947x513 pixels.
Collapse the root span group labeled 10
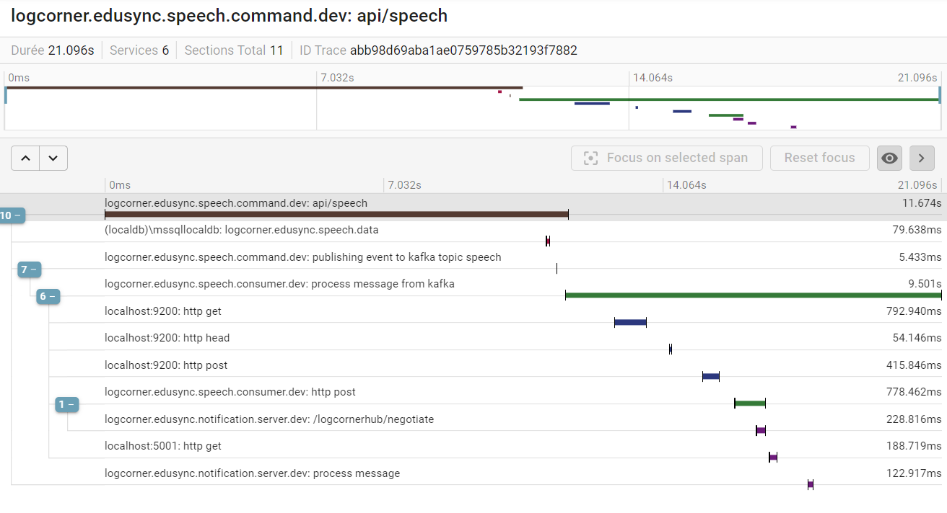10,215
